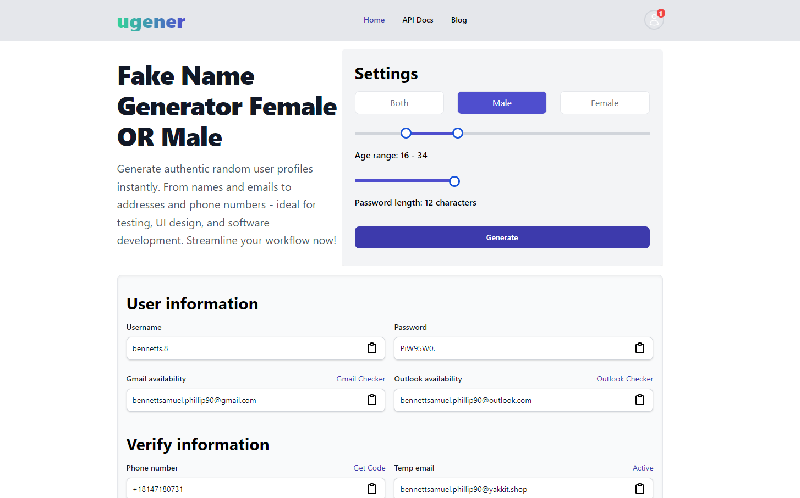Click the 'Age range: 16 - 34' text
800x498 pixels.
pos(391,156)
